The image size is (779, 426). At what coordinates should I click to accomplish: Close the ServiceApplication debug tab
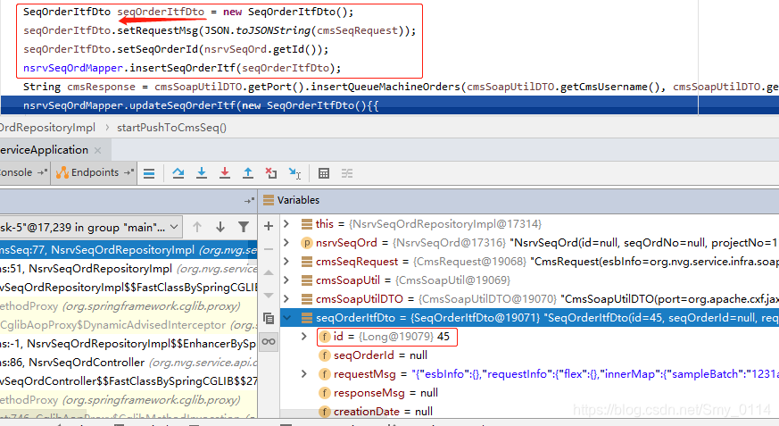[98, 150]
